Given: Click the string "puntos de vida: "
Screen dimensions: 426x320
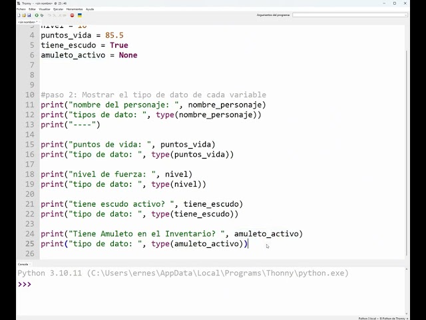Looking at the screenshot, I should coord(110,145).
